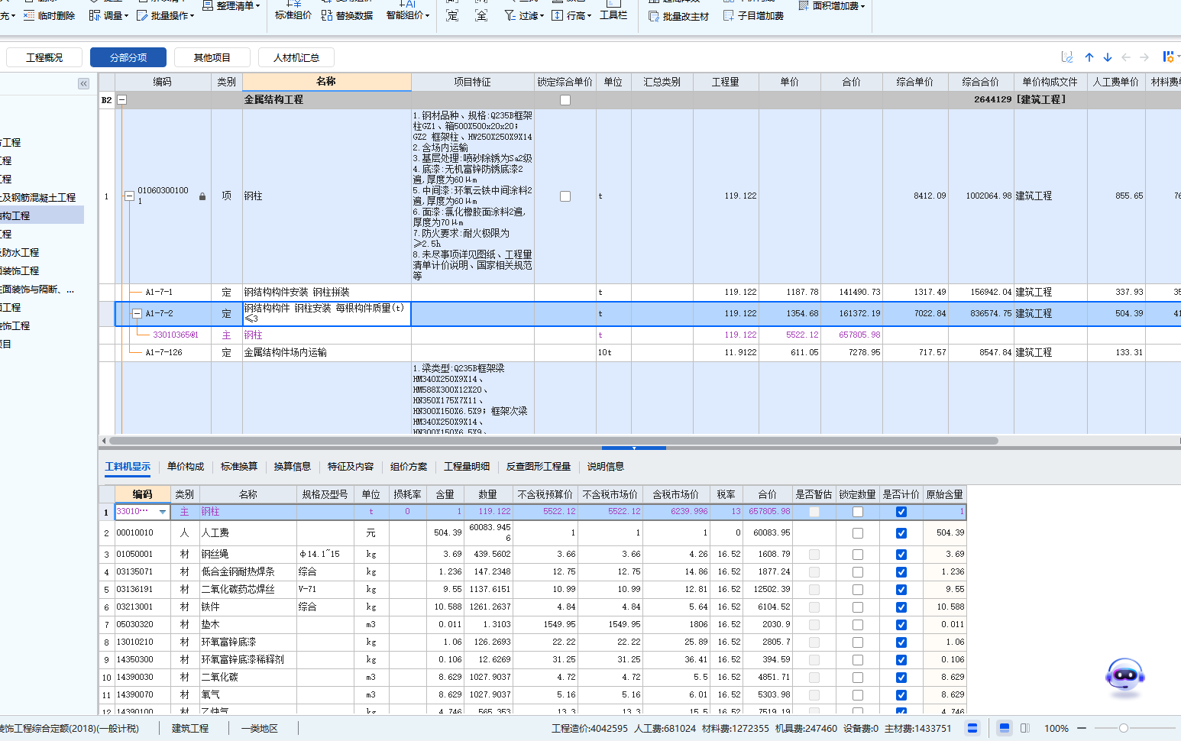
Task: Select 钢筋混凝土工程 in left tree
Action: [x=38, y=198]
